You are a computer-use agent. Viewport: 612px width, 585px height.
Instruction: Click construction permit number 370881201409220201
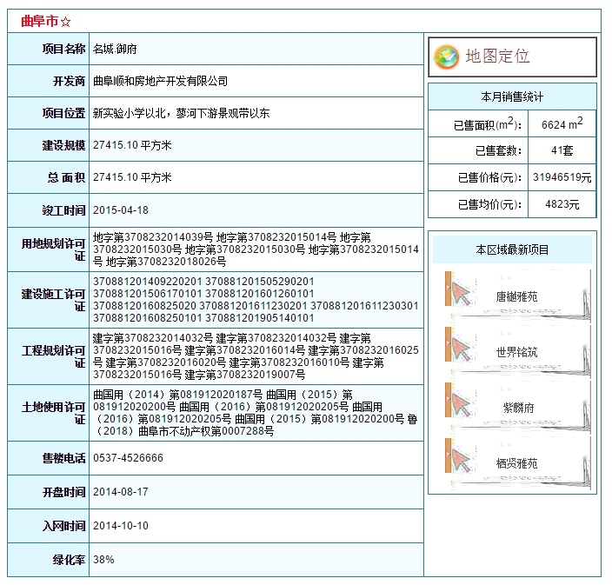click(x=148, y=282)
